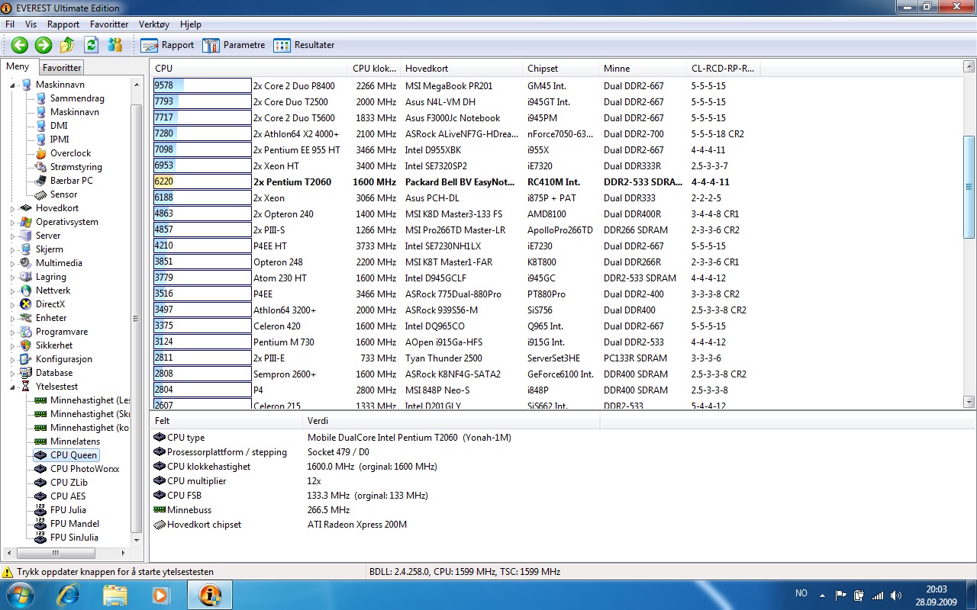Select the CPU AES benchmark
The width and height of the screenshot is (977, 610).
pos(68,496)
